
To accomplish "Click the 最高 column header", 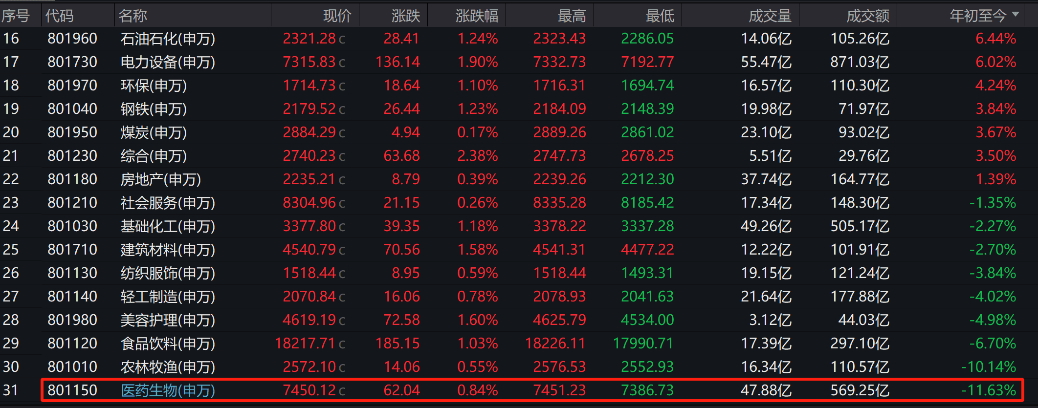I will coord(572,16).
